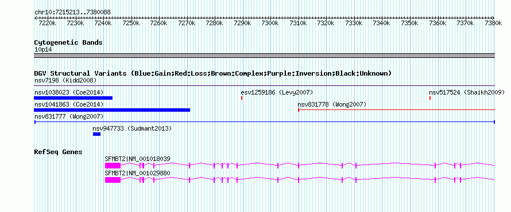
Task: Click the 7220k ruler tick label
Action: 47,23
